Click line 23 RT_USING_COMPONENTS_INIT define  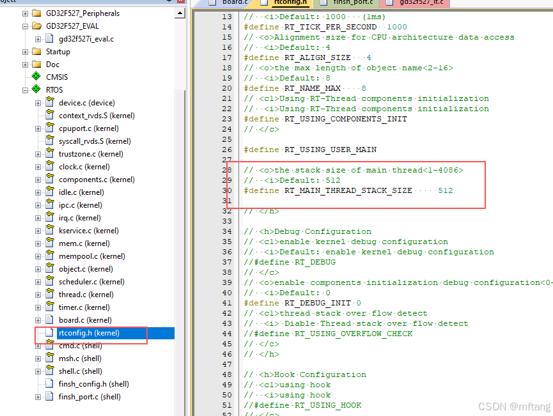click(x=325, y=119)
